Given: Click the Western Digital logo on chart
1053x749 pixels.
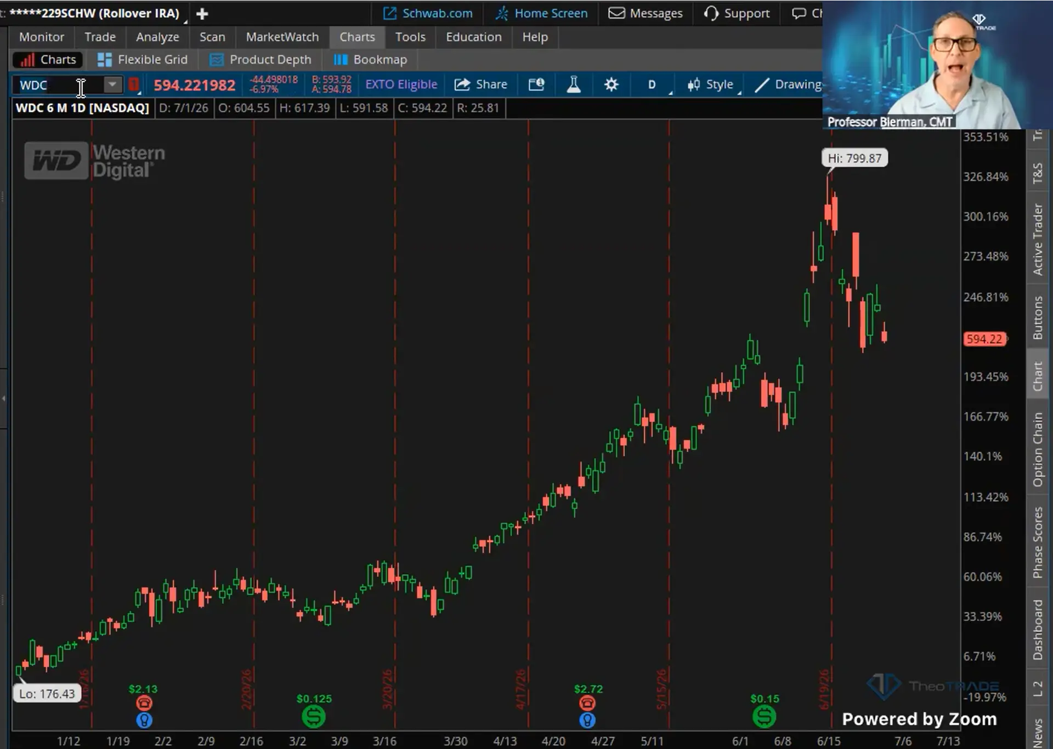Looking at the screenshot, I should pyautogui.click(x=95, y=161).
